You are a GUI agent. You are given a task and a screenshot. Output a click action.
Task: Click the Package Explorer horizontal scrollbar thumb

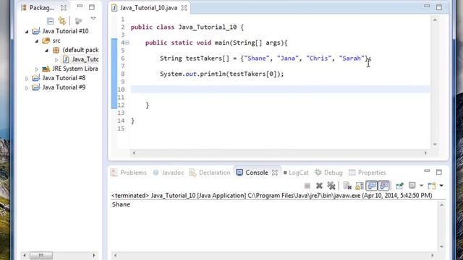pos(41,255)
